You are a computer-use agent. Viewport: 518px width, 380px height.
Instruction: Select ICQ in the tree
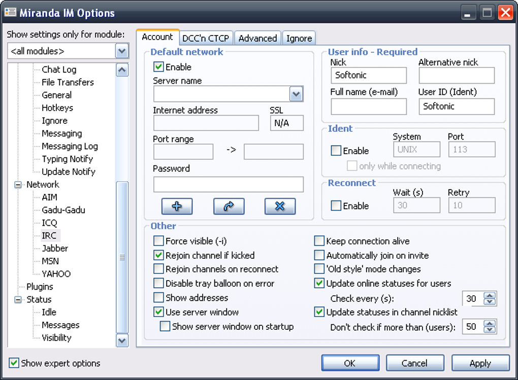coord(50,223)
